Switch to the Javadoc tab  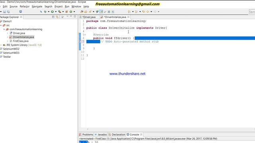tap(101, 135)
